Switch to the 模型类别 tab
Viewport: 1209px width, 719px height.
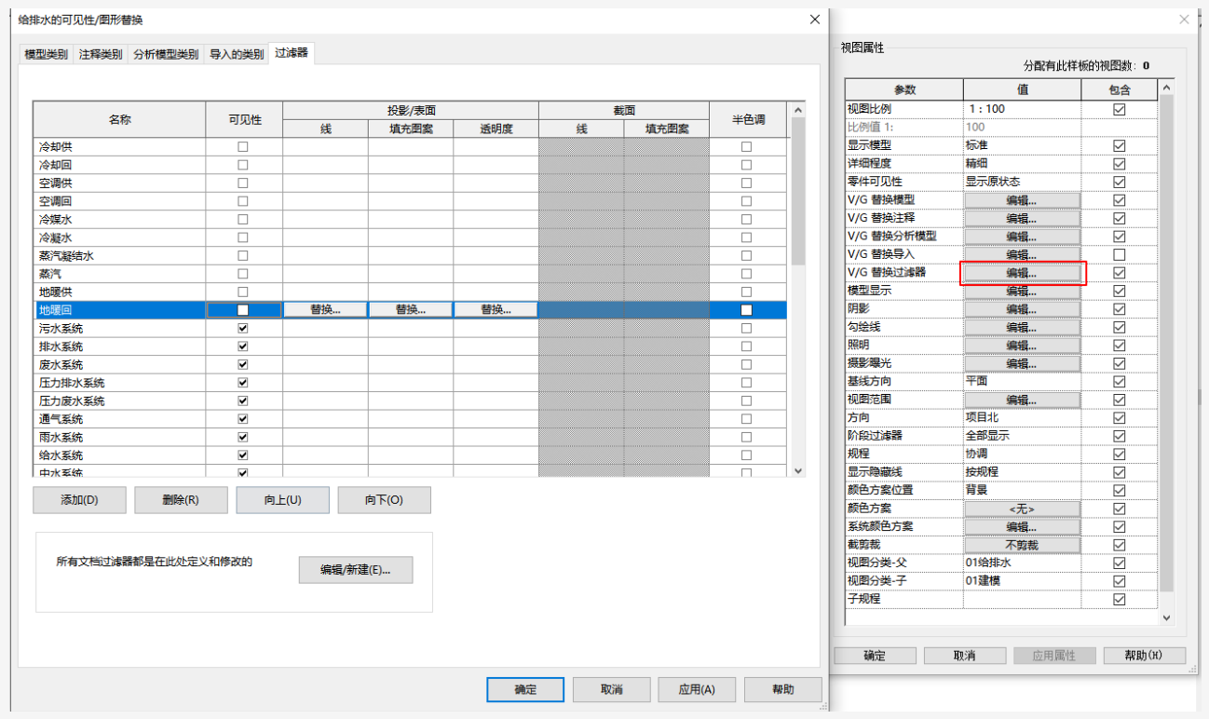47,55
